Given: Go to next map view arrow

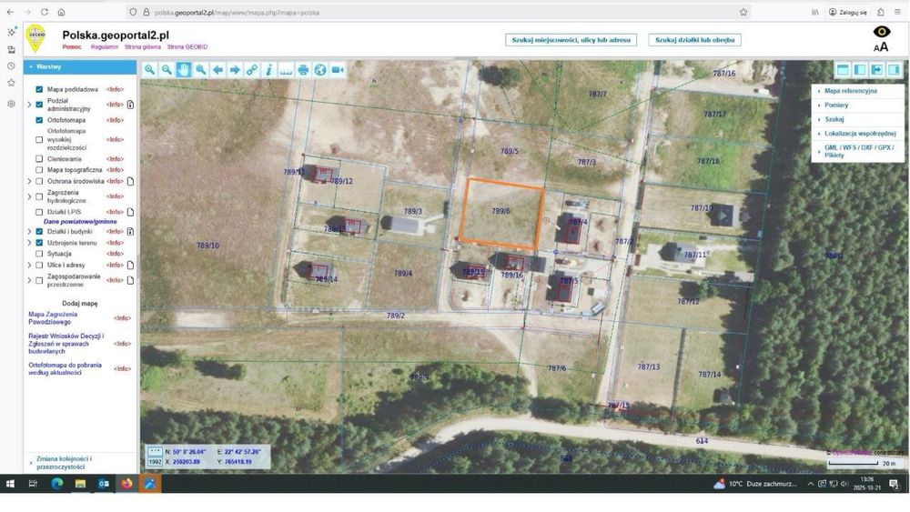Looking at the screenshot, I should point(235,70).
